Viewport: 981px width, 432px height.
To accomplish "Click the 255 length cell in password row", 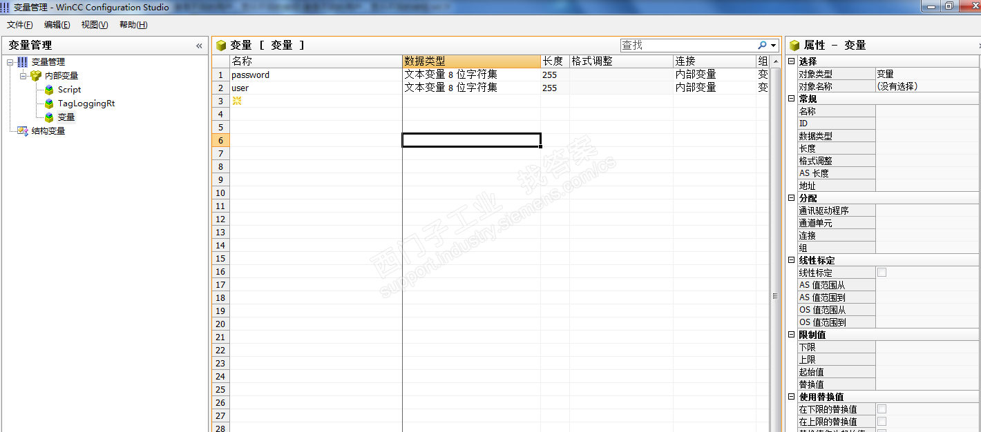I will (x=555, y=75).
